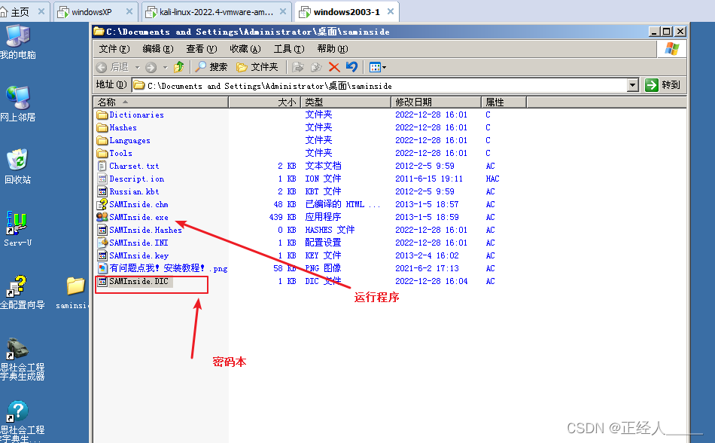This screenshot has width=715, height=443.
Task: Click the red Delete toolbar icon
Action: click(x=334, y=67)
